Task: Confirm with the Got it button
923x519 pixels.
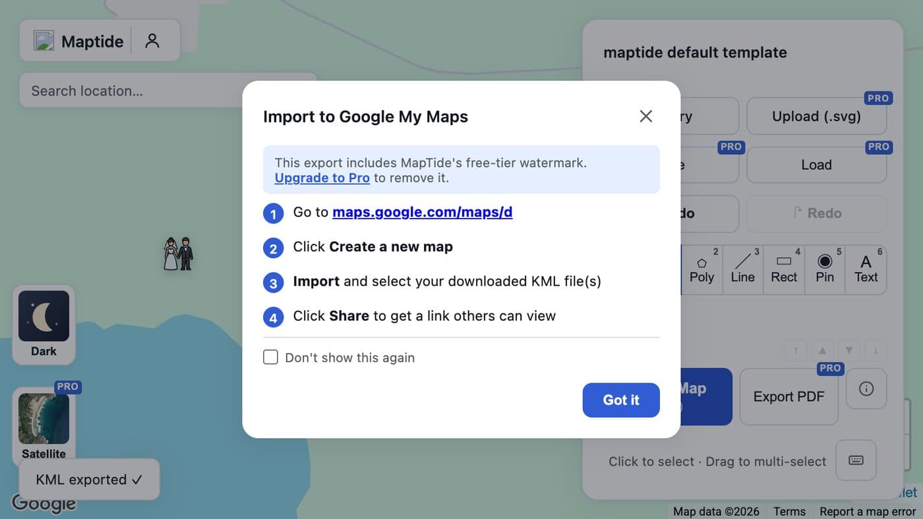Action: [621, 400]
